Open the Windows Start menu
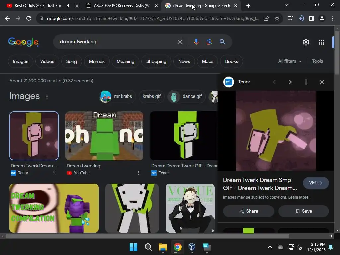340x255 pixels. point(133,247)
